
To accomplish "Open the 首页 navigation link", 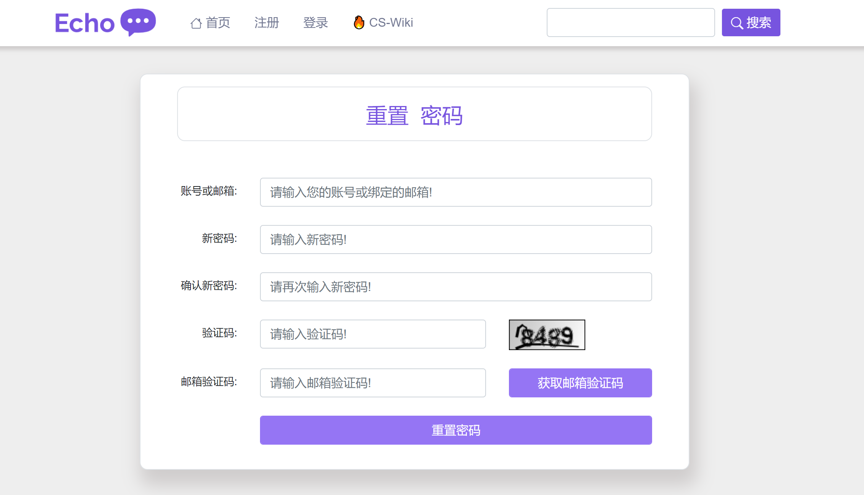I will click(218, 23).
